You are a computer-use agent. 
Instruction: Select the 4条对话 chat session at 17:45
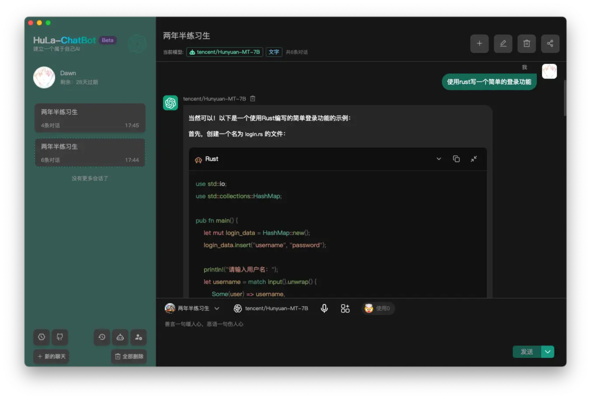click(90, 118)
